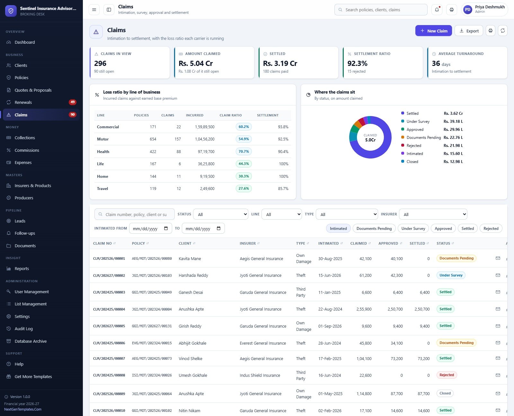
Task: Open calendar picker in Intimated From
Action: [x=166, y=229]
